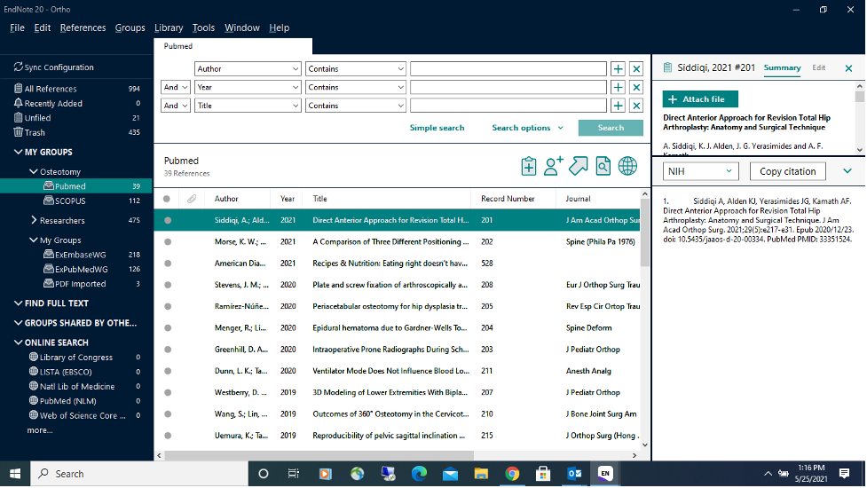Toggle read status for the Morse row
This screenshot has height=488, width=867.
(168, 241)
